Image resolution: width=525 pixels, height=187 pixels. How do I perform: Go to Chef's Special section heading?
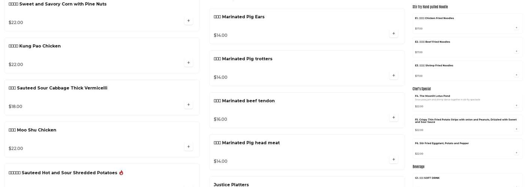(x=421, y=89)
